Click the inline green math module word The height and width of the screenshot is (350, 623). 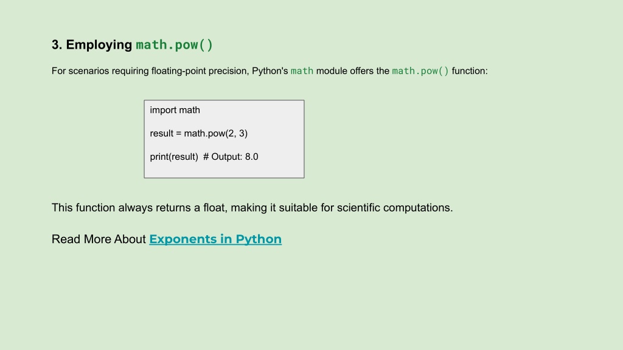(302, 71)
